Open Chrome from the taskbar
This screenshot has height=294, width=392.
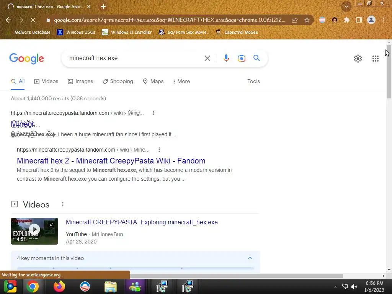coord(33,286)
